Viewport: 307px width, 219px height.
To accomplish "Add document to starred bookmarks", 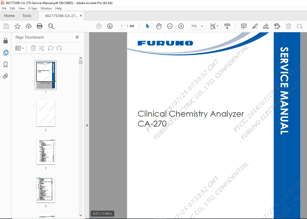I will (x=18, y=26).
